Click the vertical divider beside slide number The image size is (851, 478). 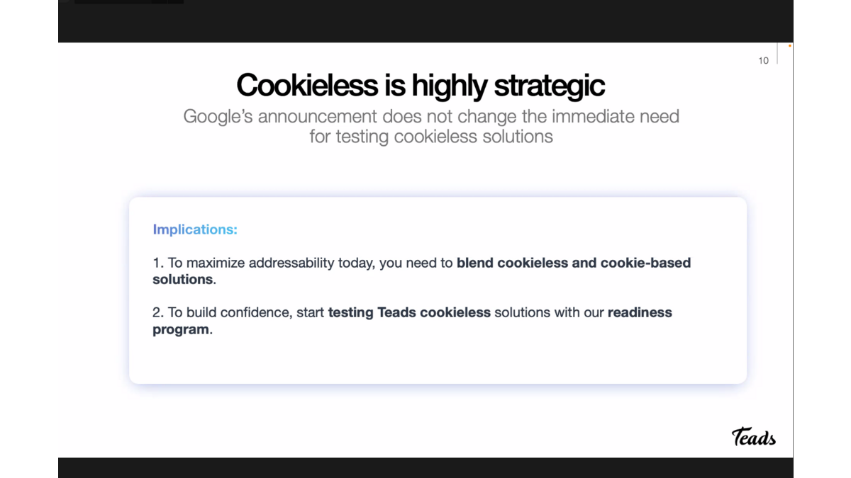[x=777, y=54]
